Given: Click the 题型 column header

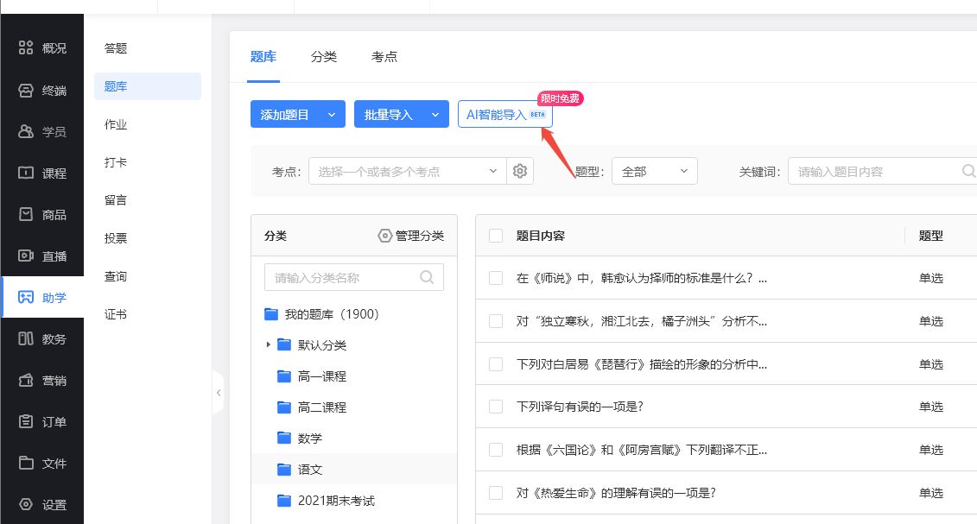Looking at the screenshot, I should (x=931, y=236).
